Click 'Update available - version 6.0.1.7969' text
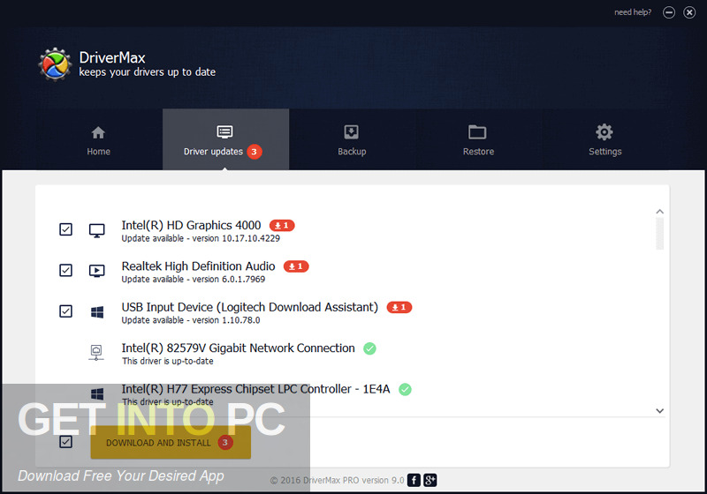707x494 pixels. [194, 280]
